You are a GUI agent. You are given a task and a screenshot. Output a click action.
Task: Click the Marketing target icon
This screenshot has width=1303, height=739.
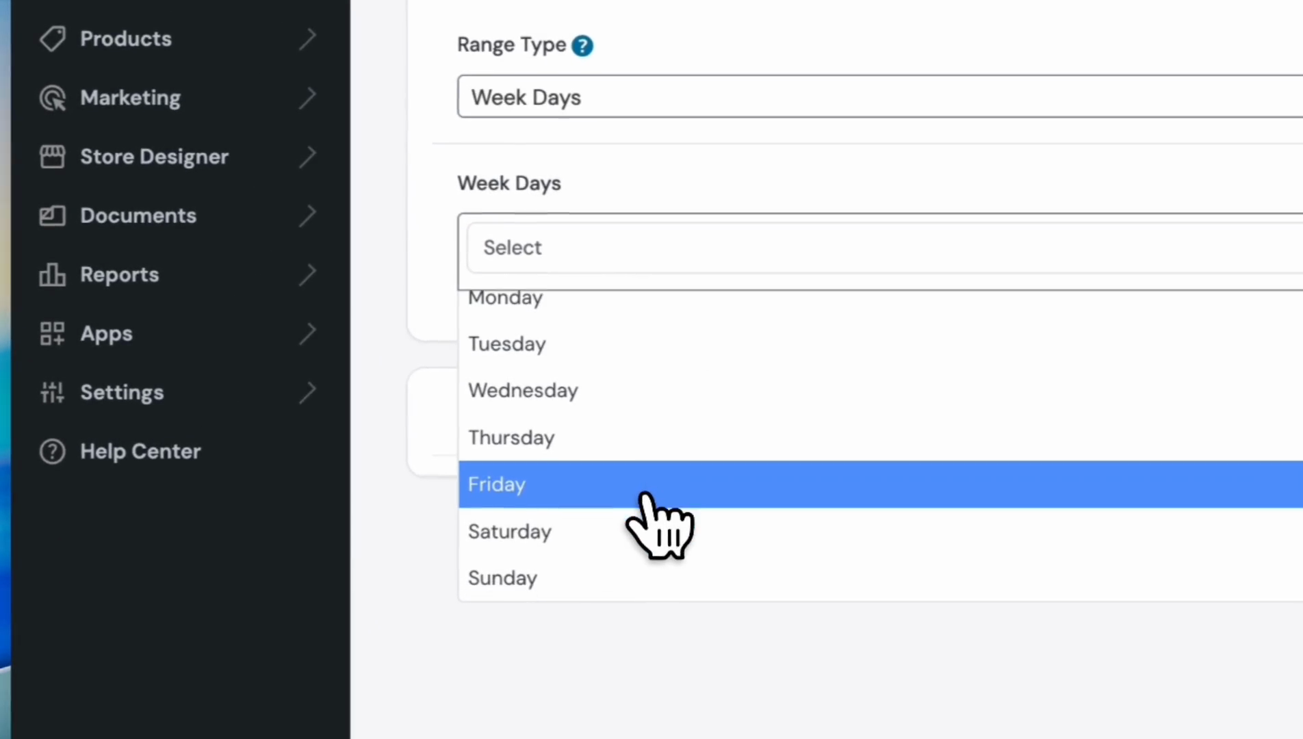click(52, 98)
